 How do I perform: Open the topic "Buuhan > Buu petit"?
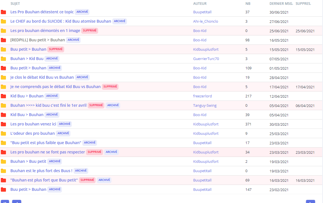(29, 161)
